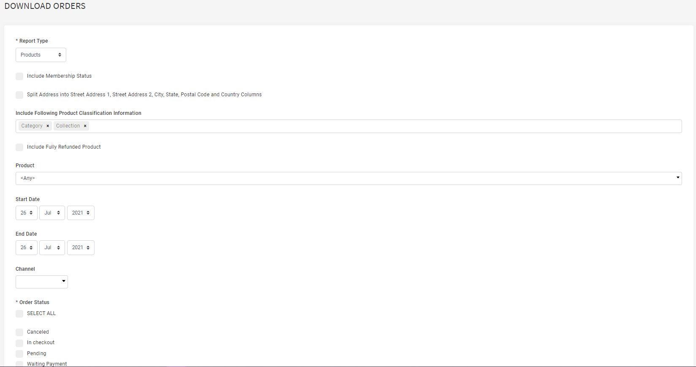Image resolution: width=696 pixels, height=367 pixels.
Task: Select the In checkout status checkbox
Action: click(x=19, y=343)
